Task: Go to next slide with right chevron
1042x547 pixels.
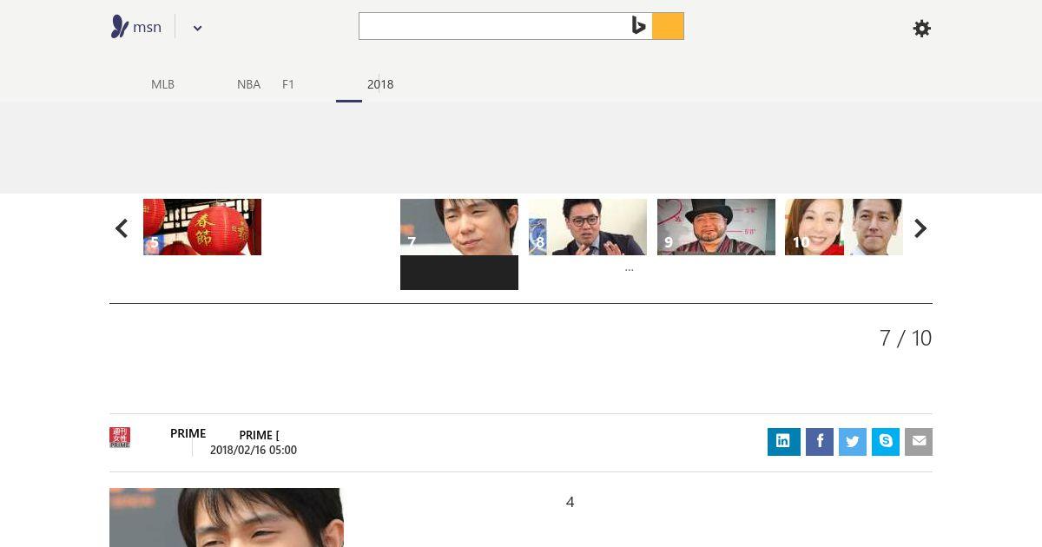Action: tap(920, 228)
